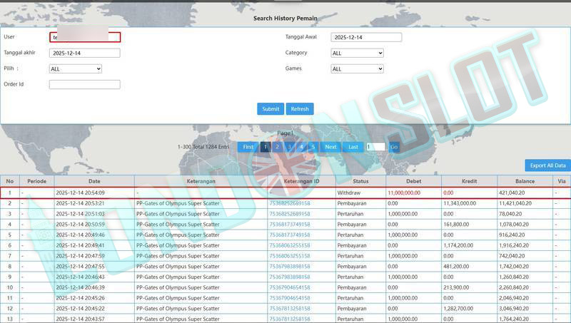Go to the First page
The height and width of the screenshot is (323, 571).
tap(248, 147)
